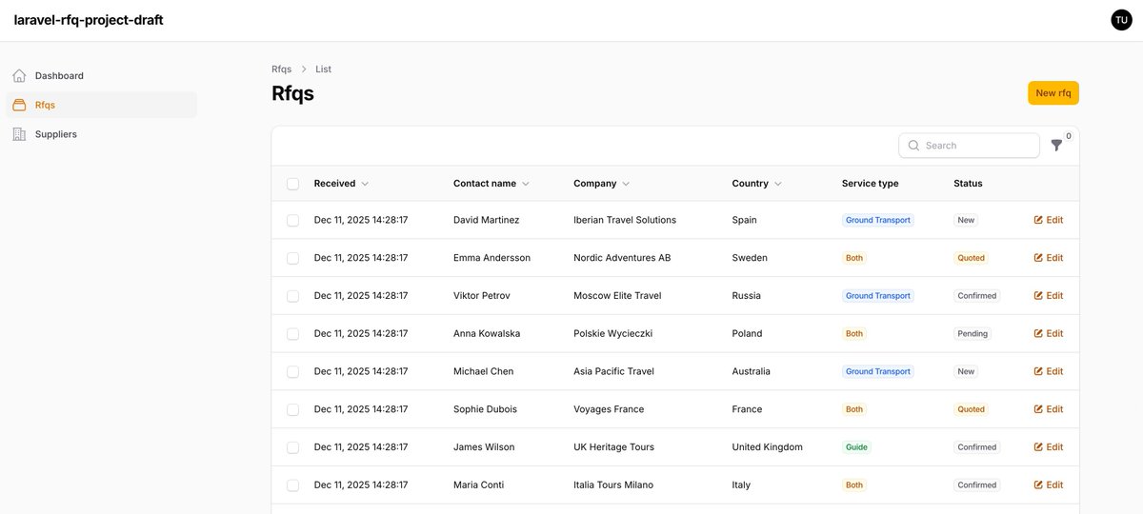Click the Rfqs breadcrumb link
Screen dimensions: 1143x514
[282, 69]
